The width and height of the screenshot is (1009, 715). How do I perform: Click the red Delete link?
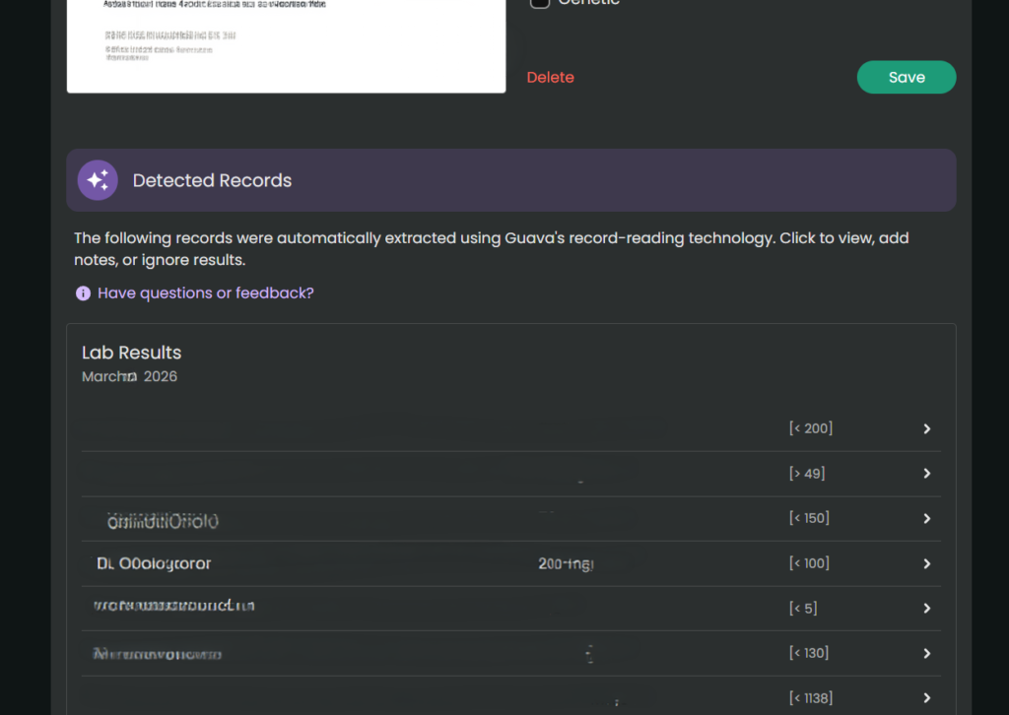pos(550,77)
